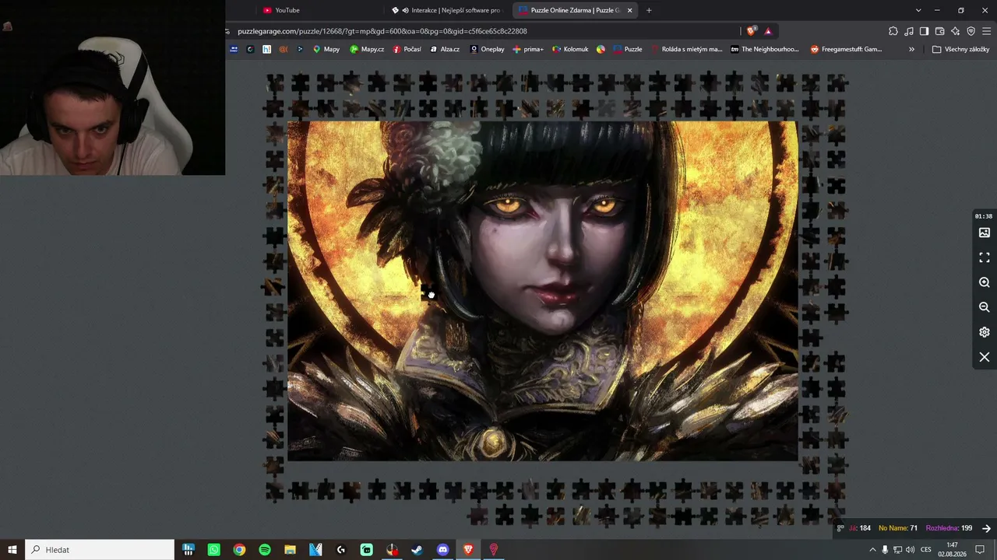
Task: Click the Brave Rewards triangle icon
Action: click(768, 31)
